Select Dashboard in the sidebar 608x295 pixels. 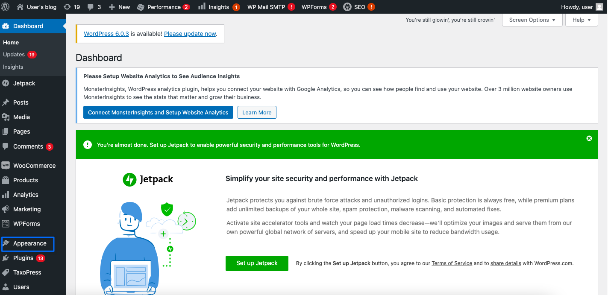[x=33, y=26]
